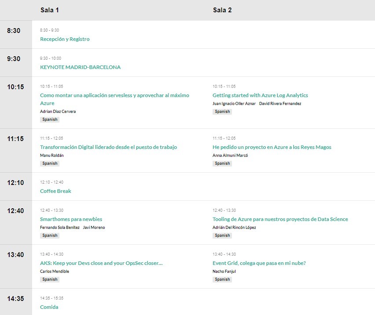Click the Spanish tag under Carlos Mendible
Screen dimensions: 375x315
pos(50,279)
